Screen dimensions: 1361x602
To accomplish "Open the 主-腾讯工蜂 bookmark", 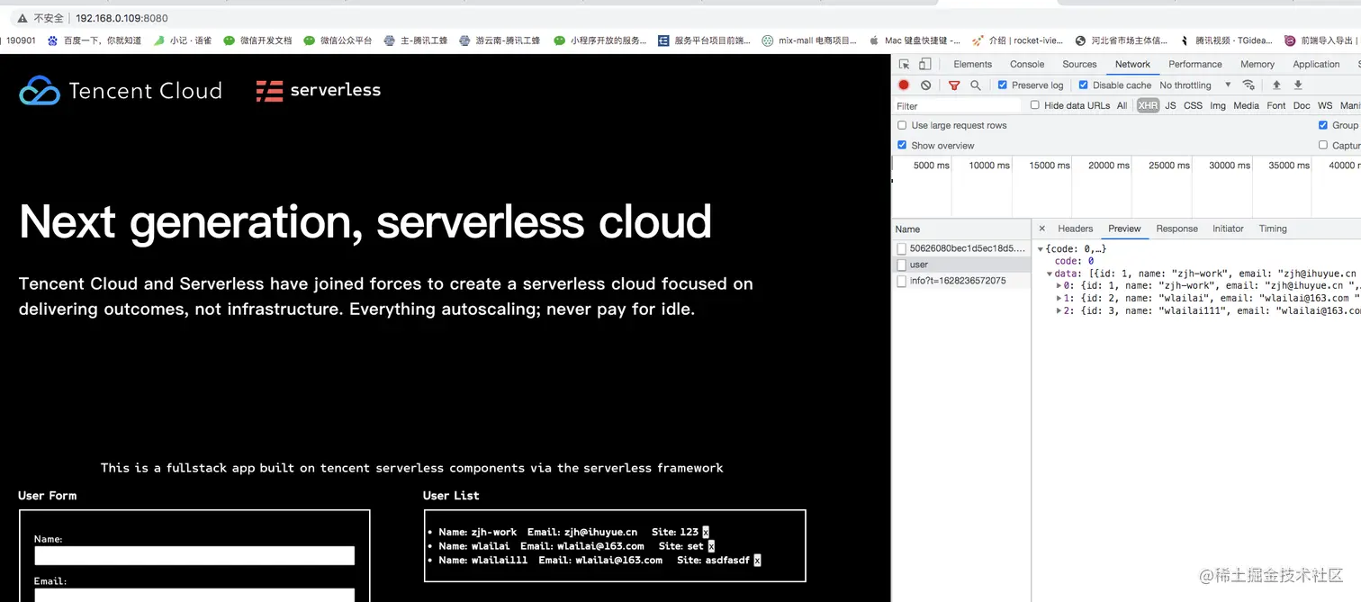I will click(416, 40).
